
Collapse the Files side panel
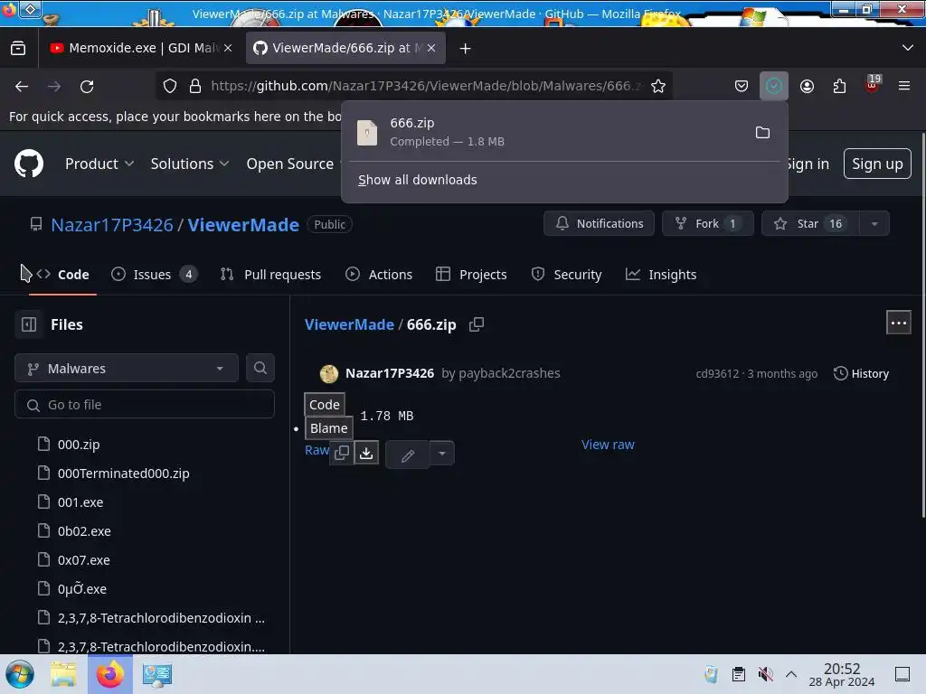click(x=28, y=324)
